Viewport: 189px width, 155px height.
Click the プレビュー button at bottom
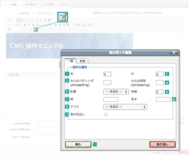169,153
